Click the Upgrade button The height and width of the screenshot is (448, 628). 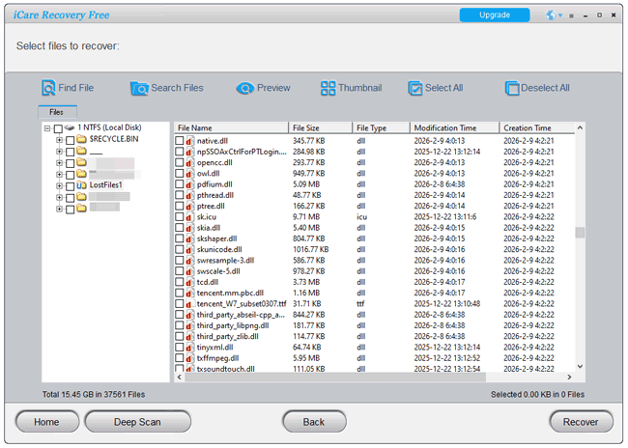(495, 15)
